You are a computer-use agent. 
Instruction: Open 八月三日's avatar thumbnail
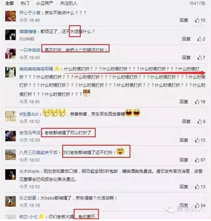point(11,155)
